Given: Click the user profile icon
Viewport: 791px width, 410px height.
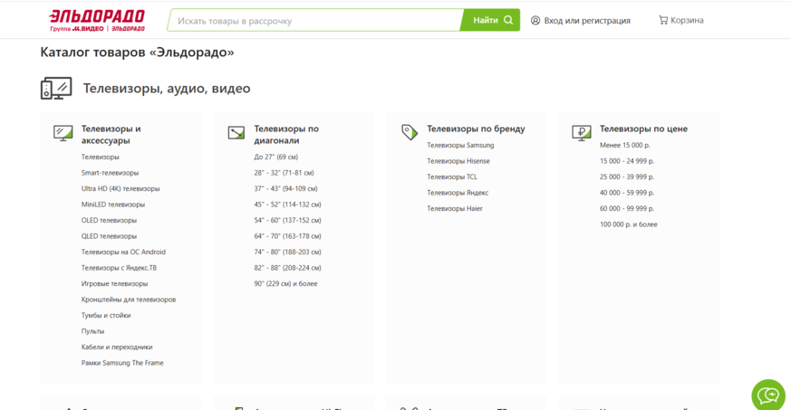Looking at the screenshot, I should pos(535,20).
